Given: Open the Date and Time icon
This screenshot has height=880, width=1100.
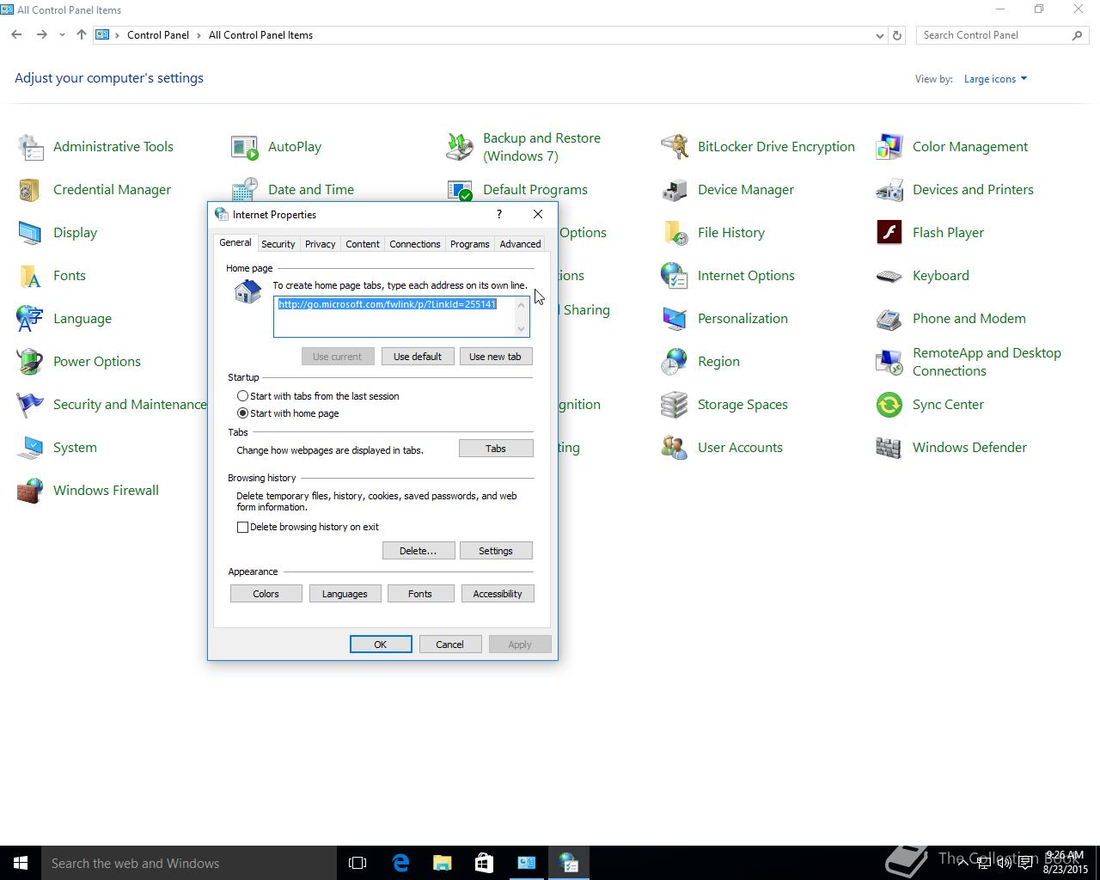Looking at the screenshot, I should click(245, 190).
